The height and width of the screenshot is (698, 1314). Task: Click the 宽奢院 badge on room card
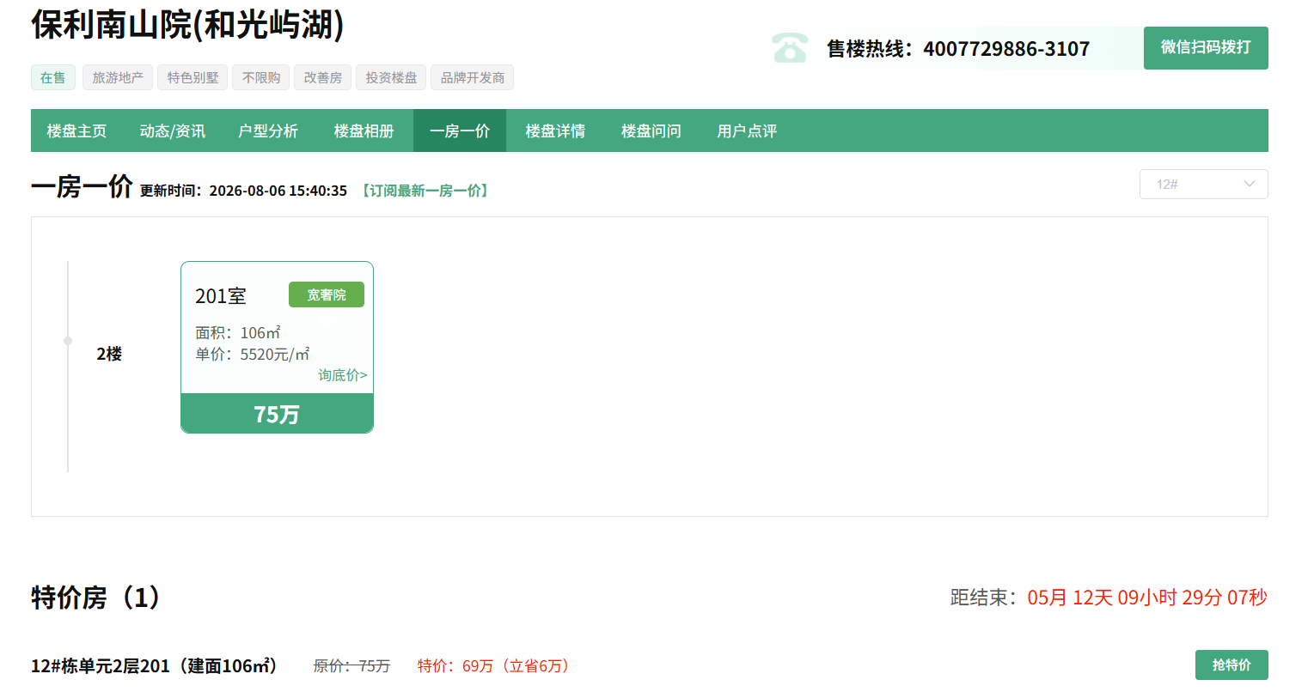click(x=327, y=294)
